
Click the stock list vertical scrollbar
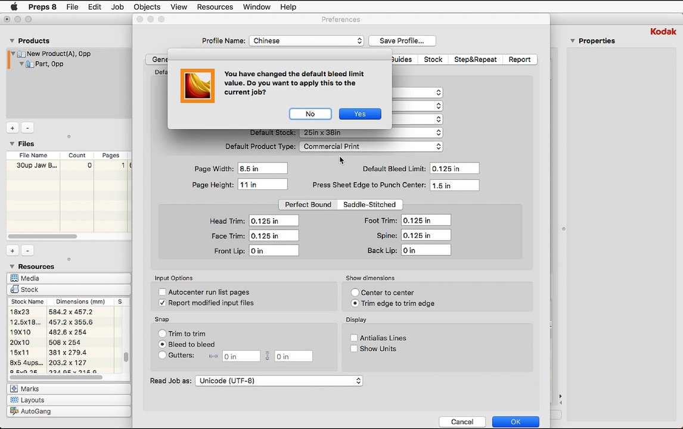[126, 357]
